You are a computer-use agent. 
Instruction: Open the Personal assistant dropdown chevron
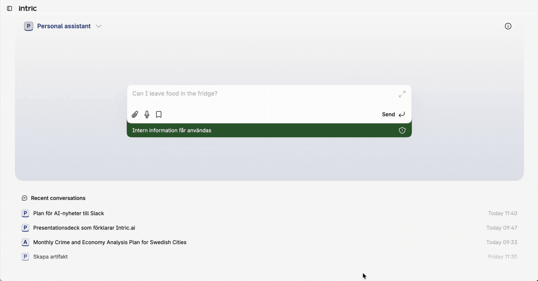point(99,26)
